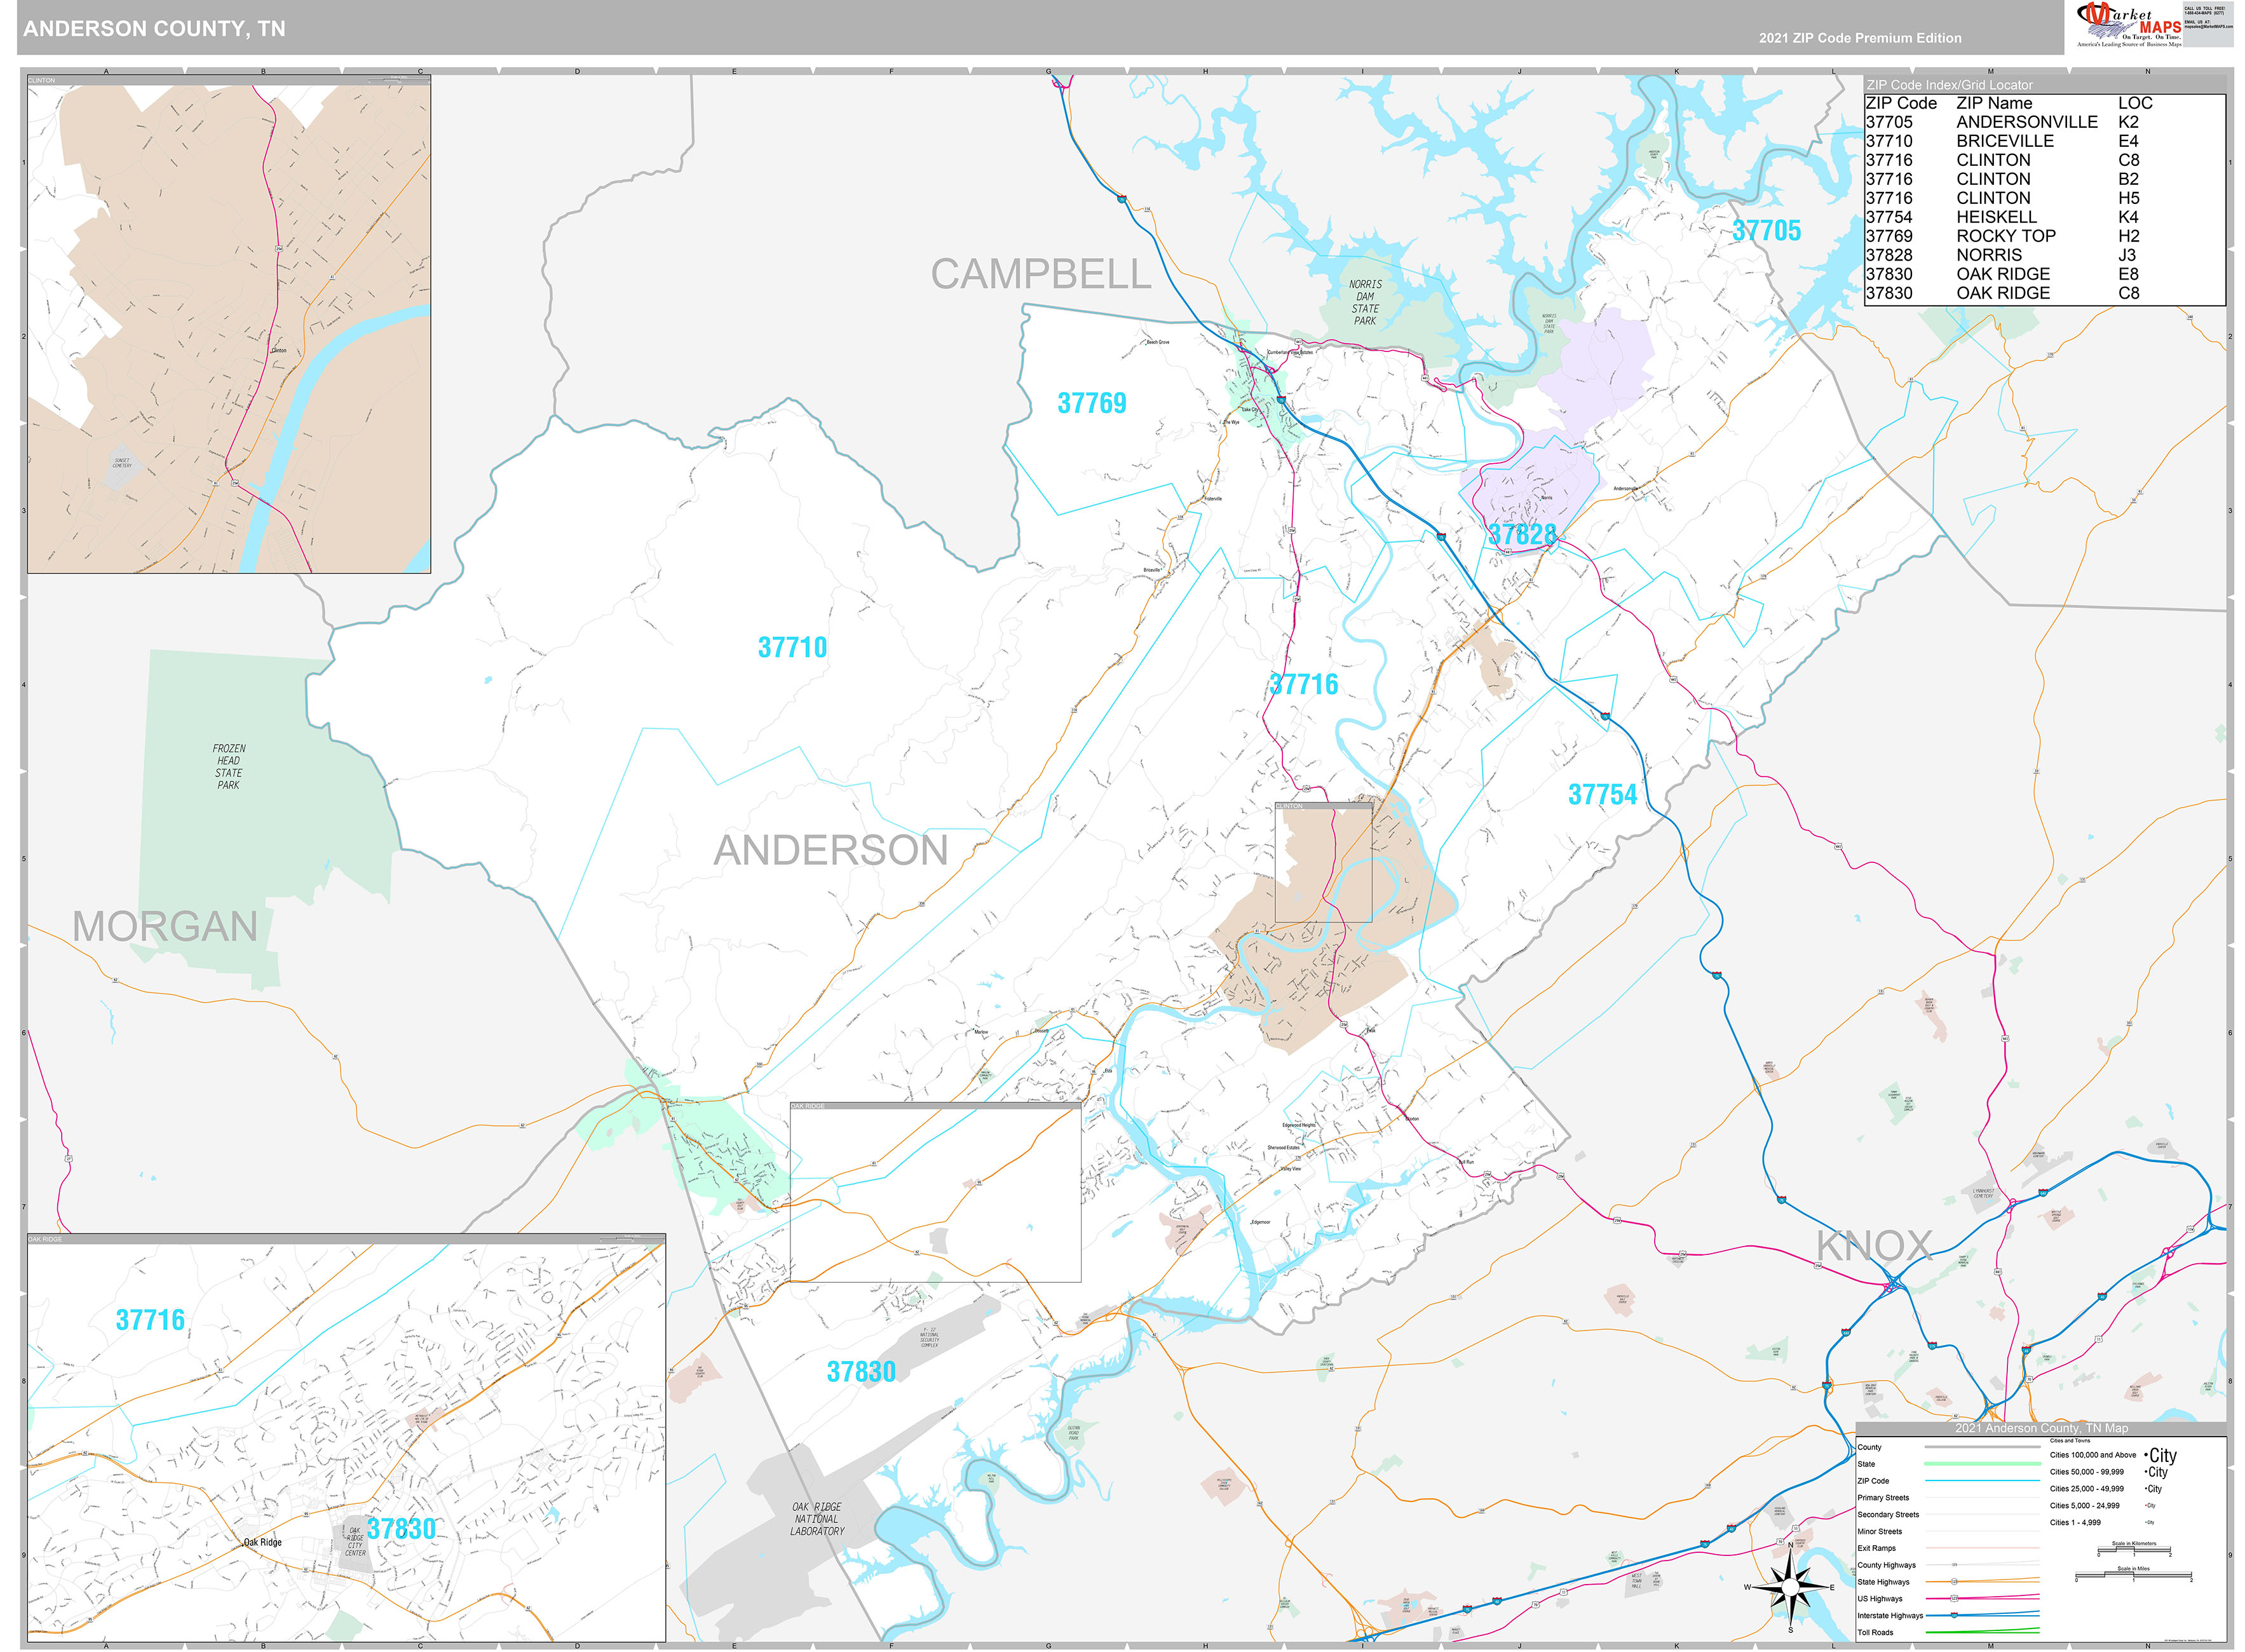Image resolution: width=2245 pixels, height=1652 pixels.
Task: Click the 'Scale in Kilometers' bar
Action: (x=2134, y=1549)
